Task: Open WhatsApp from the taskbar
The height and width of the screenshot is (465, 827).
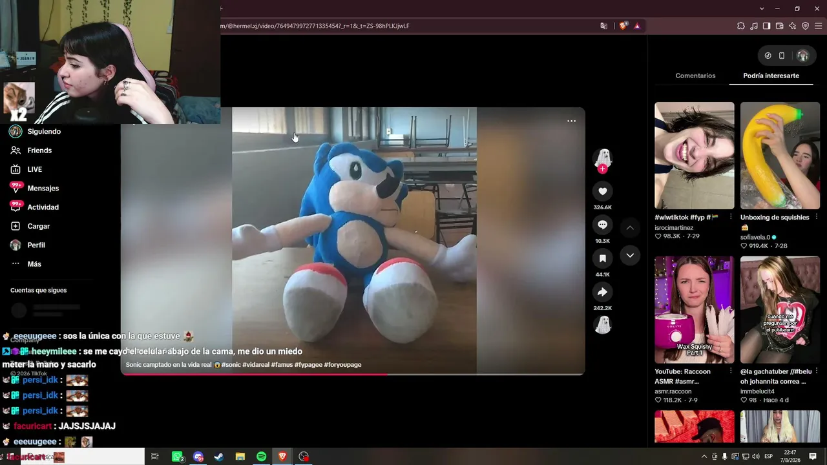Action: pos(177,457)
